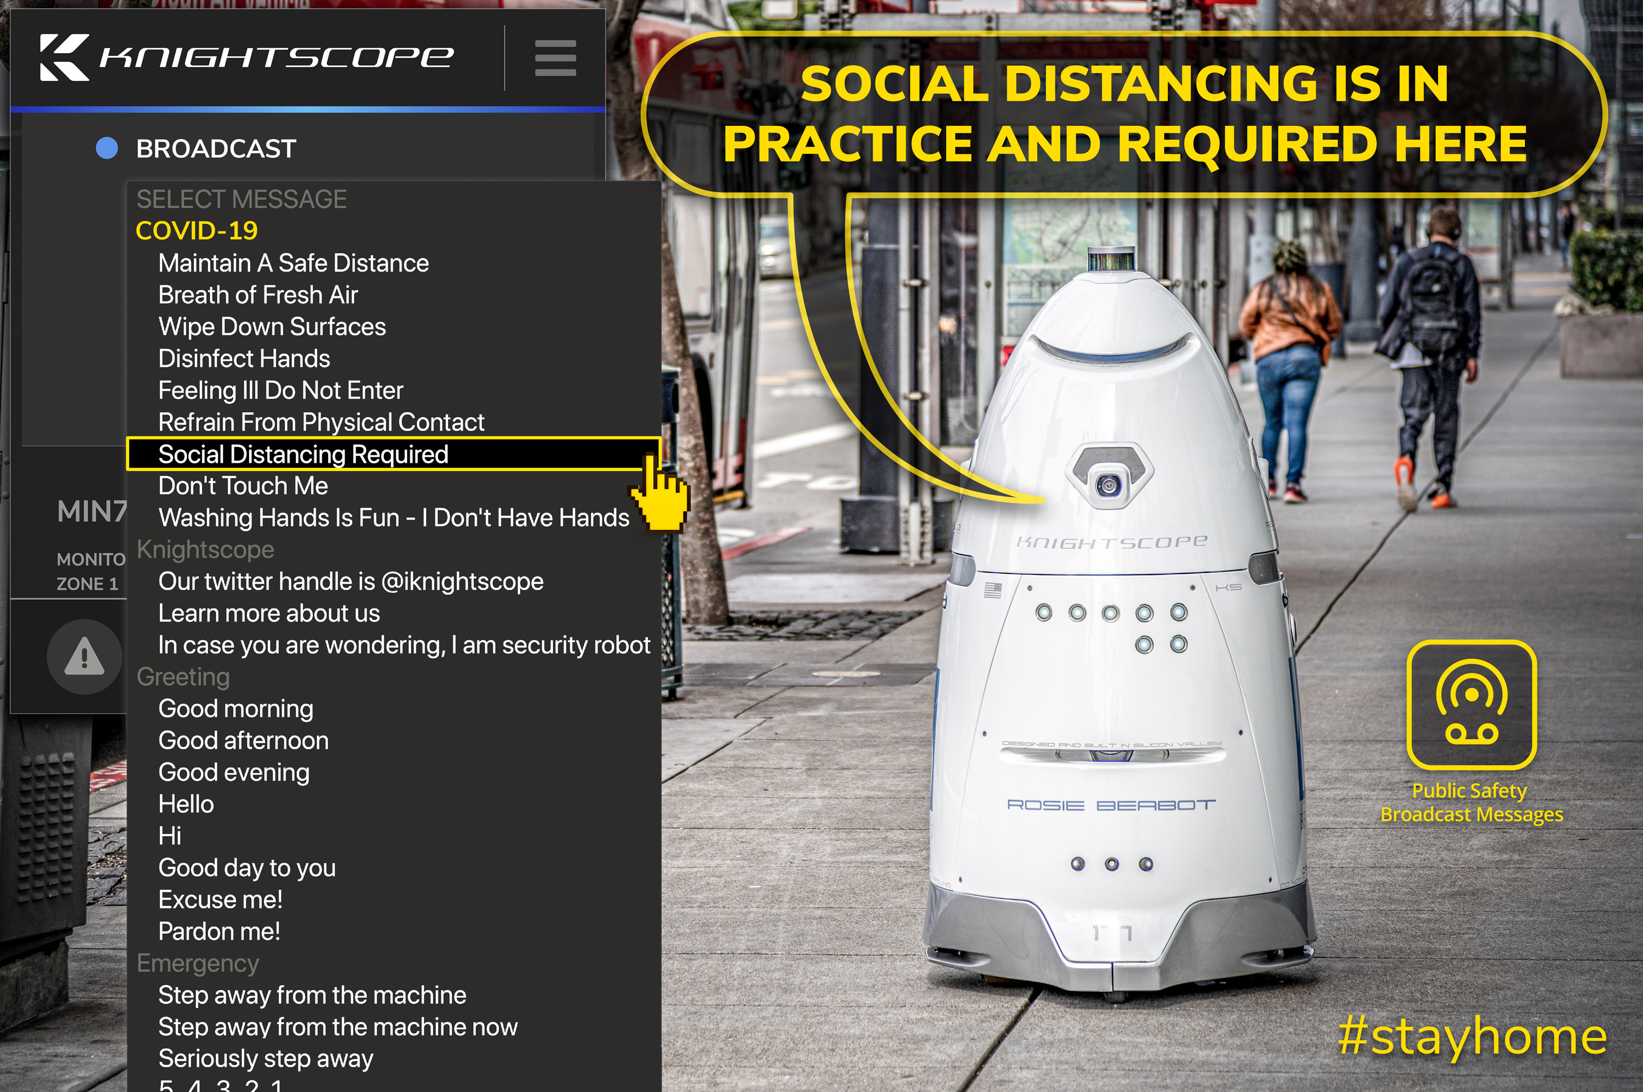Click the Public Safety Broadcast Messages icon

(x=1471, y=705)
